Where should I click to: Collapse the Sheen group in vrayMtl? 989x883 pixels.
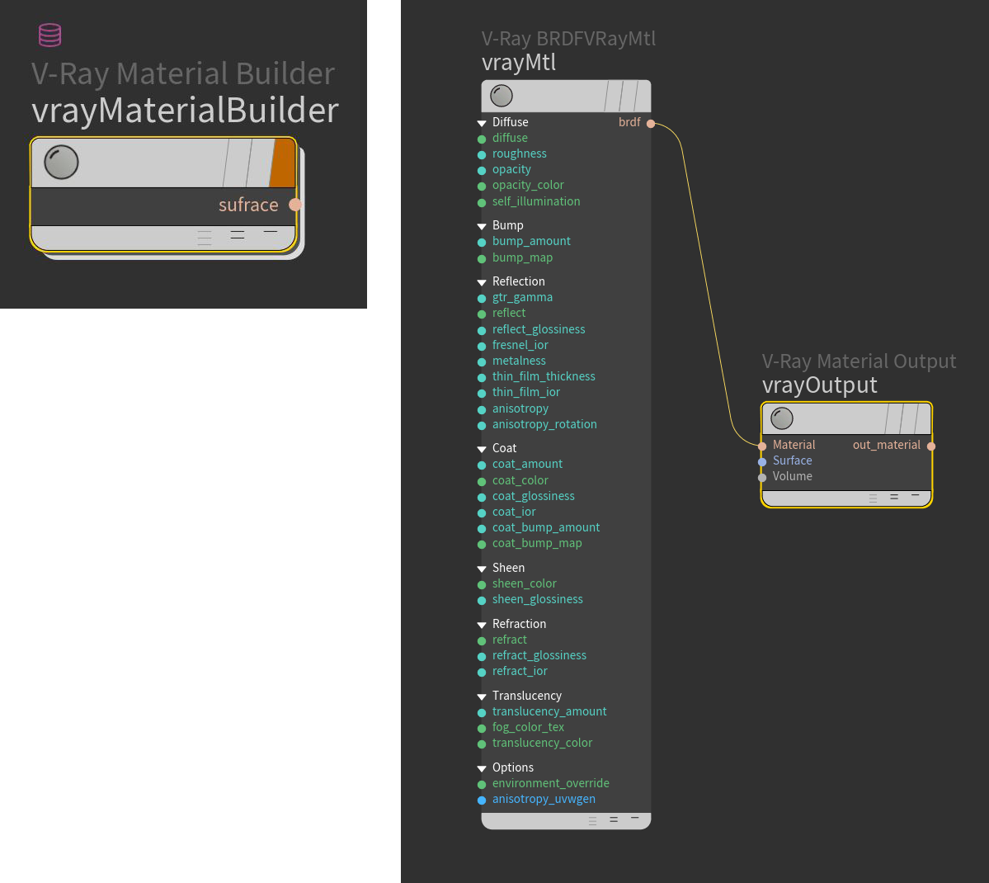point(482,569)
